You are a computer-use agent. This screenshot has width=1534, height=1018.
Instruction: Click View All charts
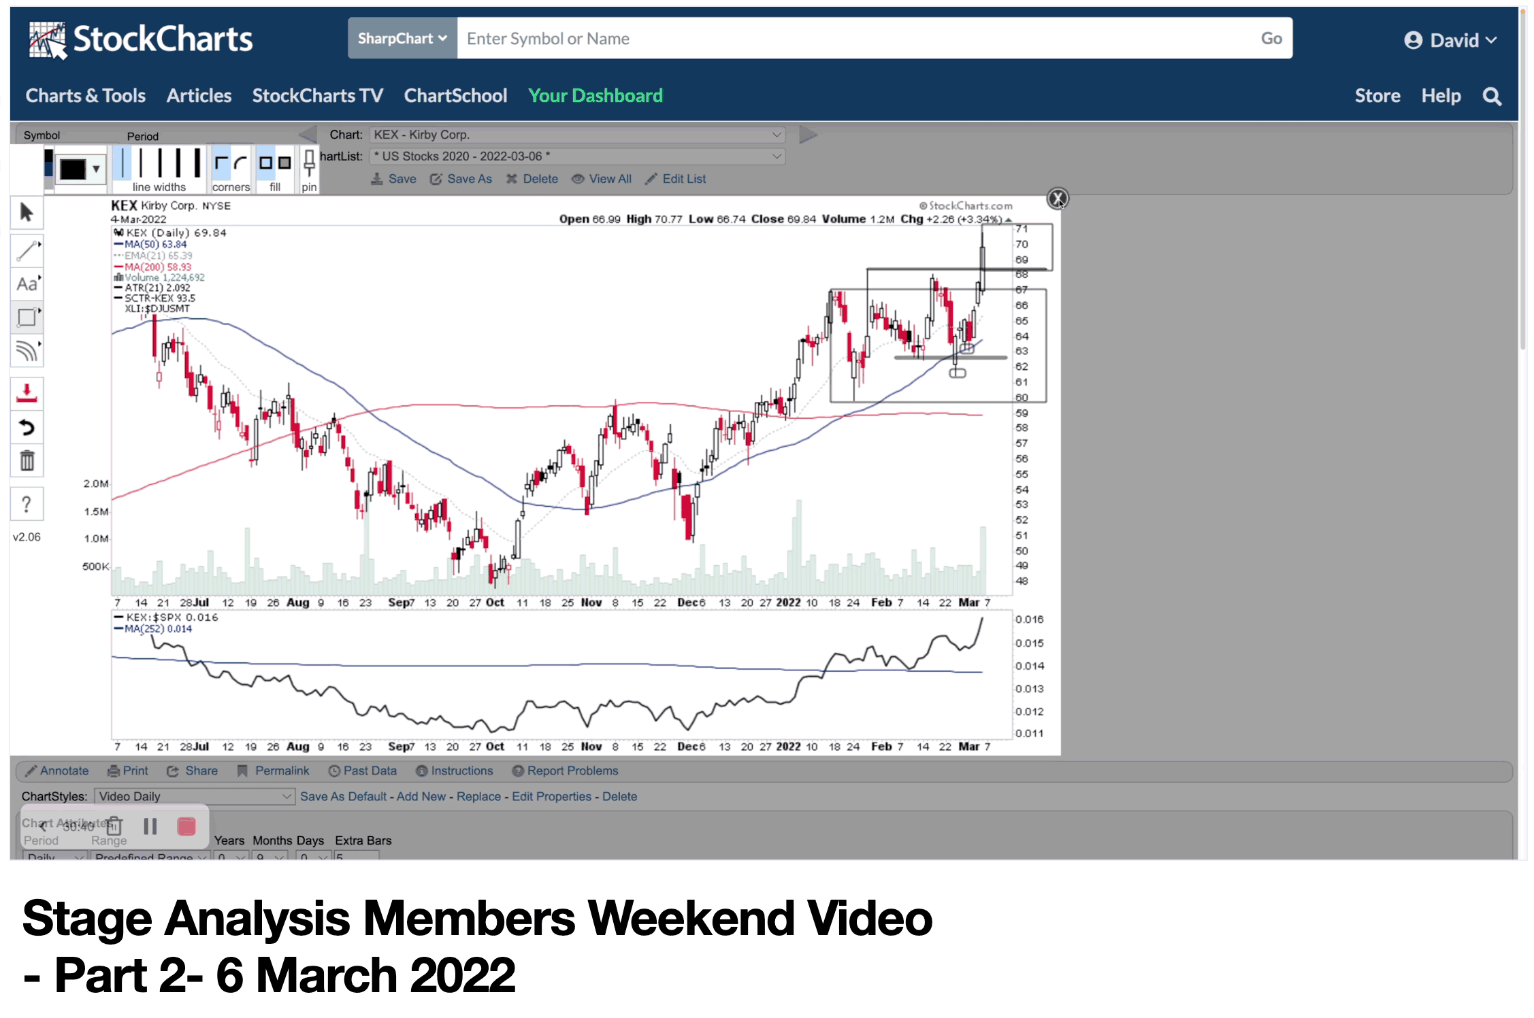click(x=602, y=179)
